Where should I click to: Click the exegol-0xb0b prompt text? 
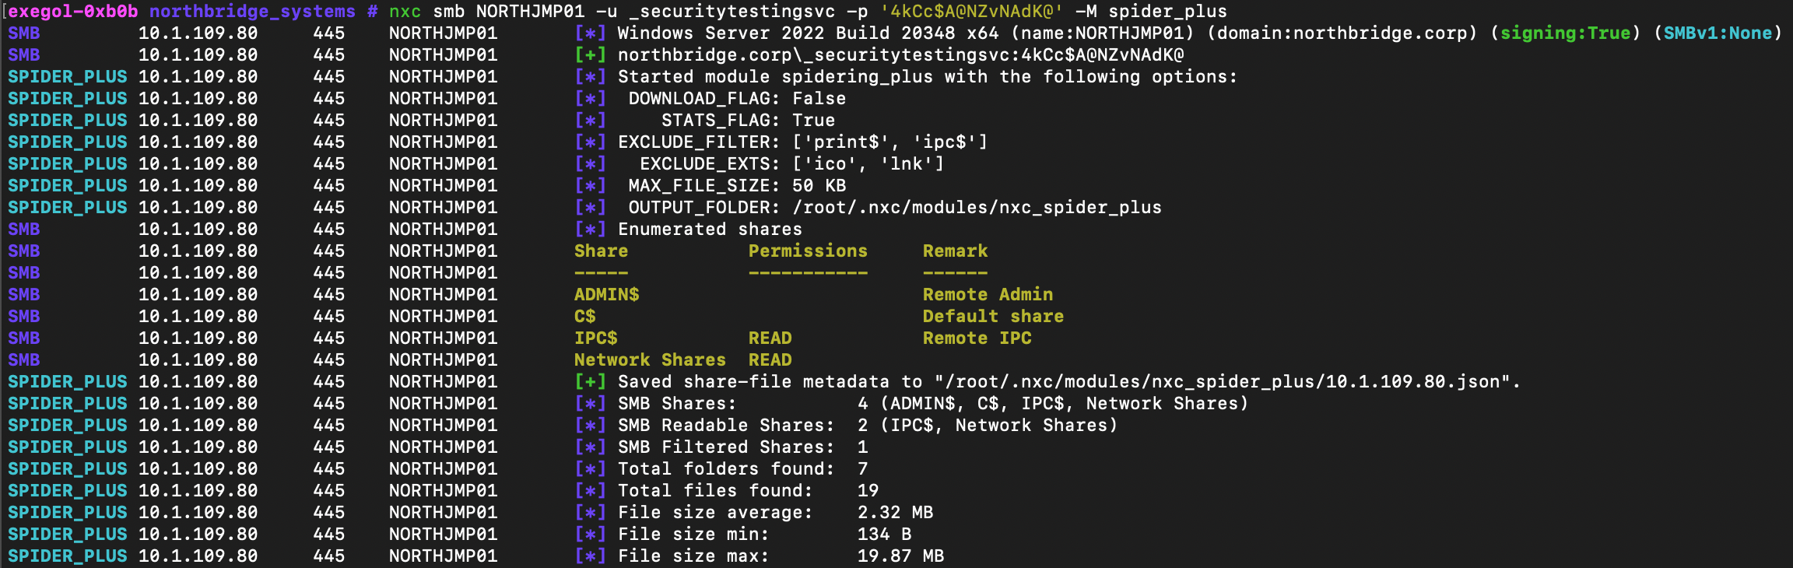(73, 12)
